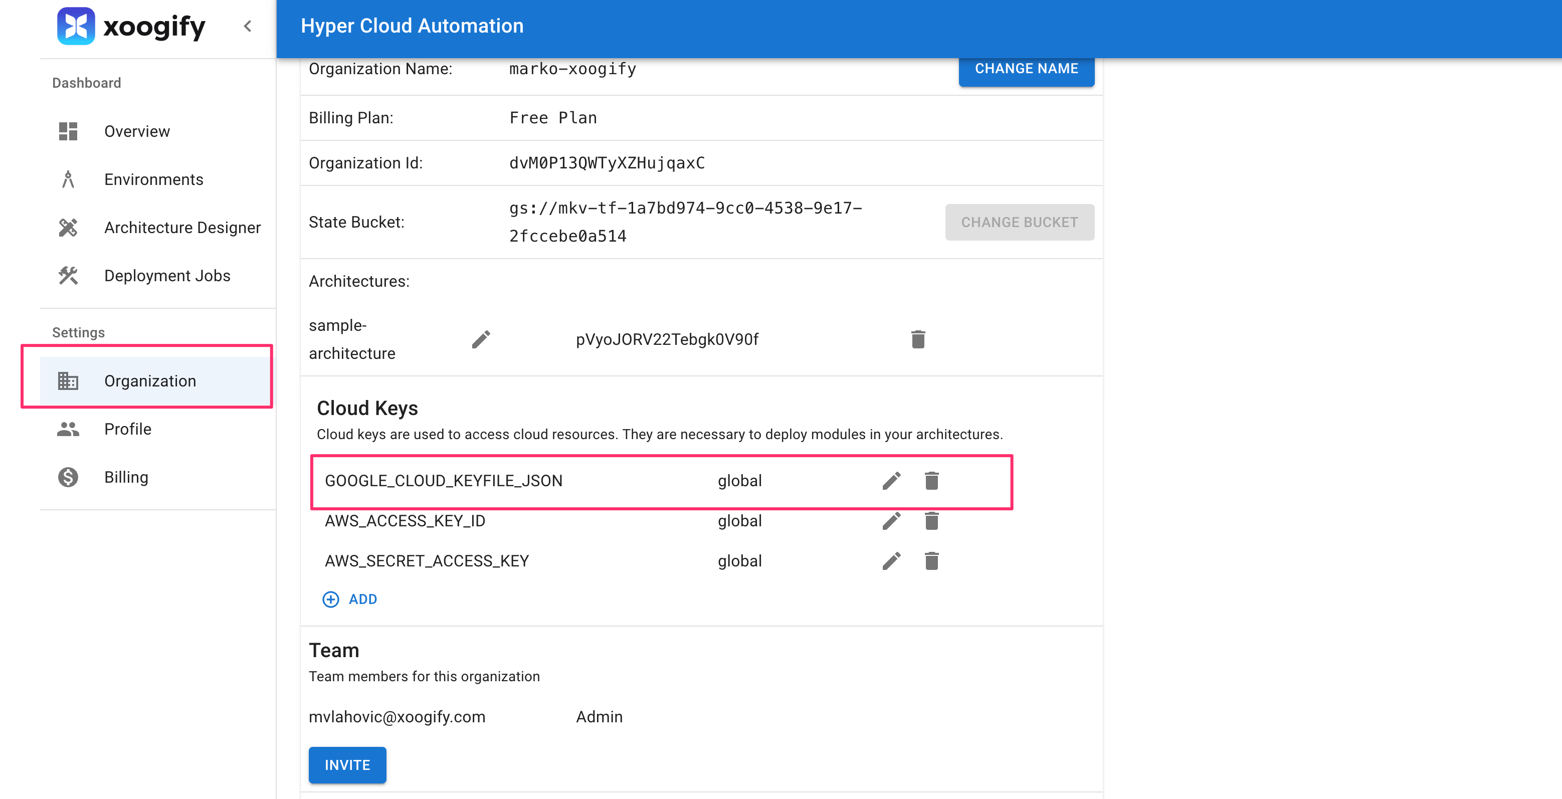Click the CHANGE BUCKET button
The image size is (1562, 799).
click(1019, 223)
